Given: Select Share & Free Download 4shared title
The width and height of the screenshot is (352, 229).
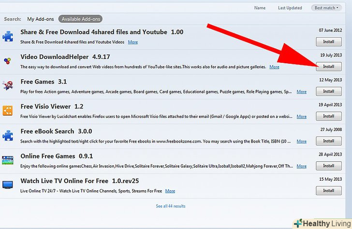Looking at the screenshot, I should [102, 32].
